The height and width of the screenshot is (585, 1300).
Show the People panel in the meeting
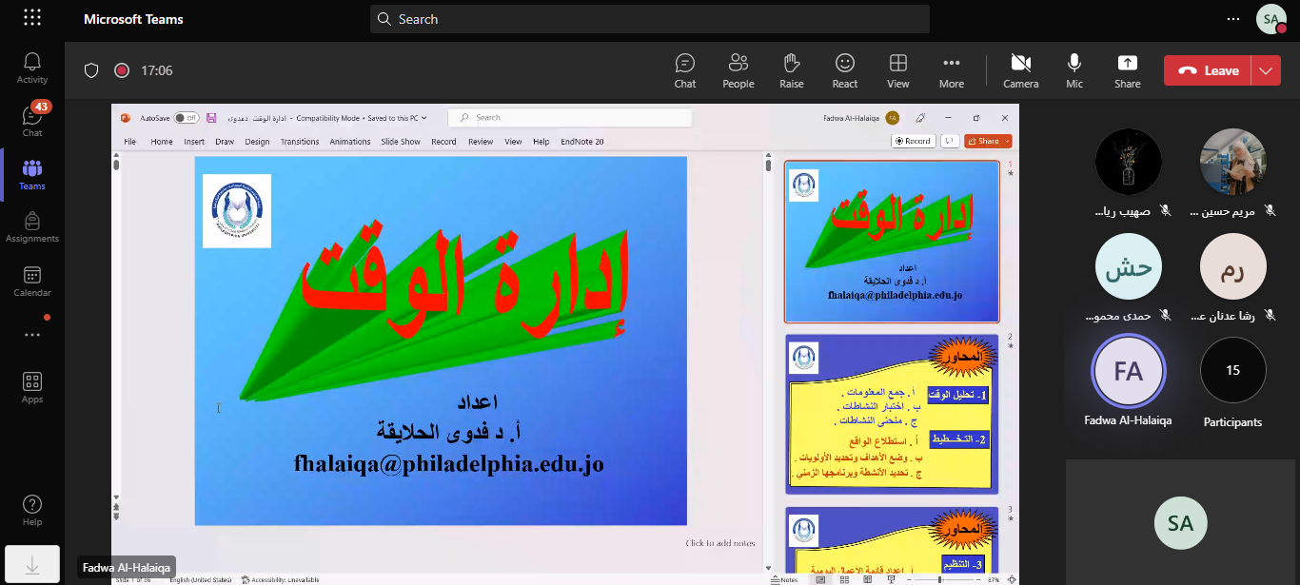(738, 70)
